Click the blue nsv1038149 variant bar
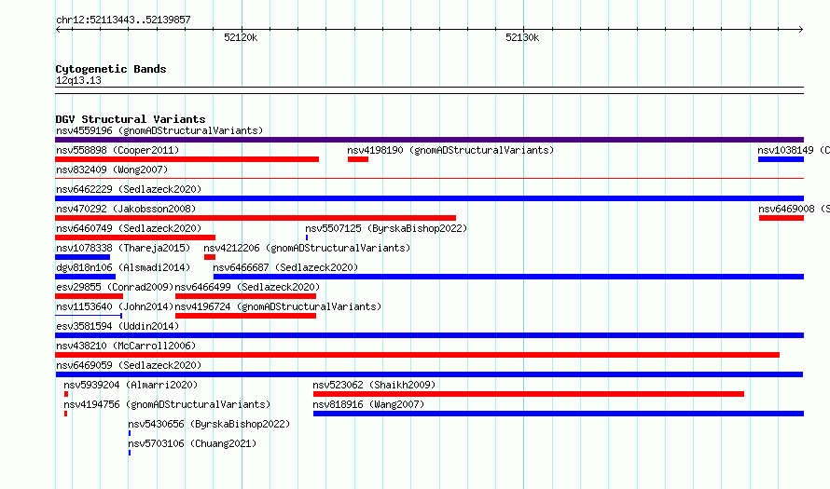The height and width of the screenshot is (489, 830). click(781, 159)
